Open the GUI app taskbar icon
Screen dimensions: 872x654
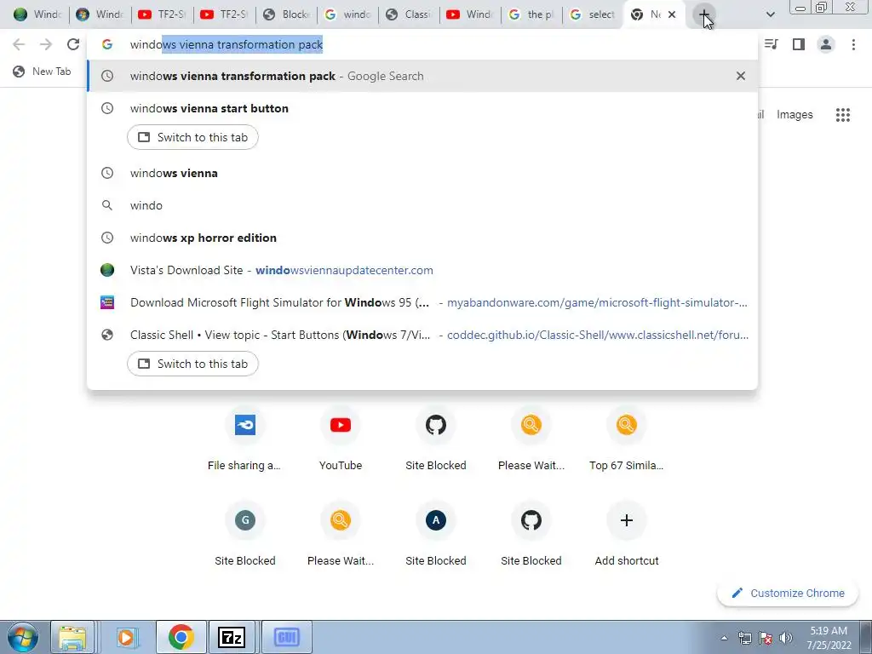286,637
